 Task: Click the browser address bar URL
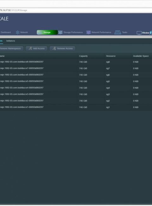point(13,10)
